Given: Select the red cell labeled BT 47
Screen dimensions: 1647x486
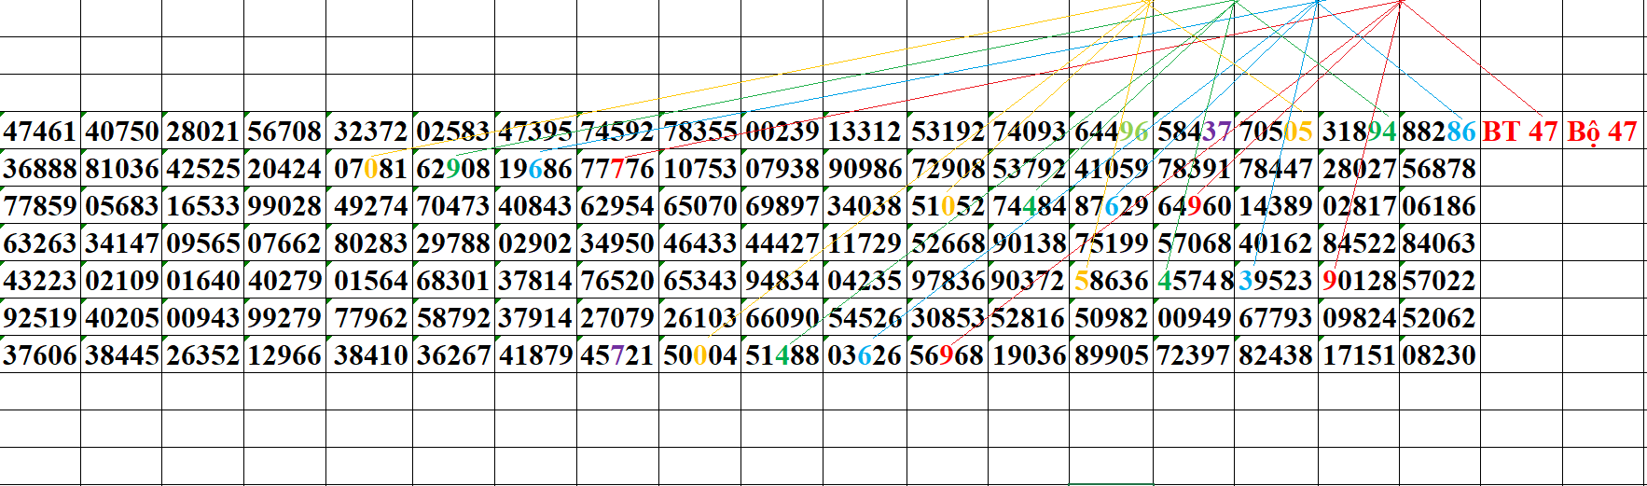Looking at the screenshot, I should (x=1520, y=132).
